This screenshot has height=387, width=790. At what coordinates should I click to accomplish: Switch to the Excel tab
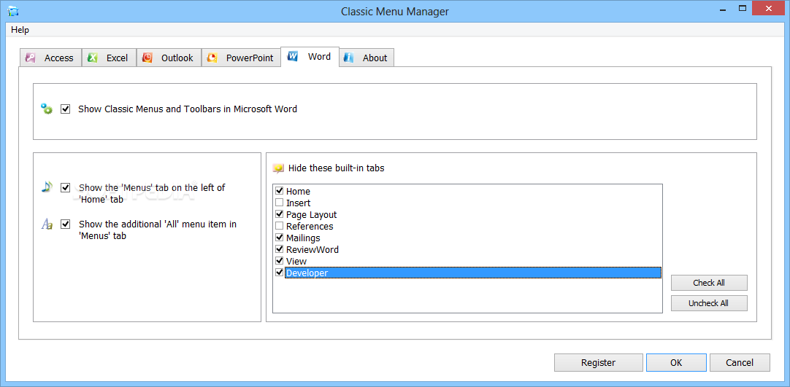pyautogui.click(x=110, y=58)
